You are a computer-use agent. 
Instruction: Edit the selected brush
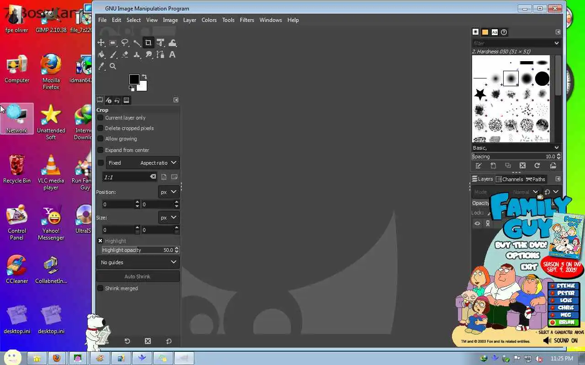coord(479,166)
